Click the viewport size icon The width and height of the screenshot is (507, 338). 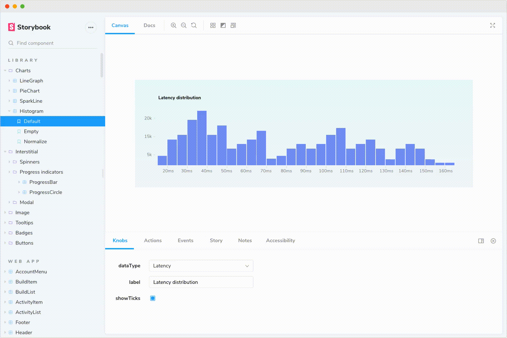coord(233,25)
